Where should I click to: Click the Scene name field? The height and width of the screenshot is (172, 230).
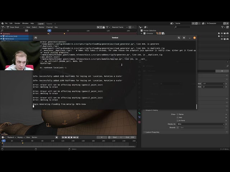183,23
